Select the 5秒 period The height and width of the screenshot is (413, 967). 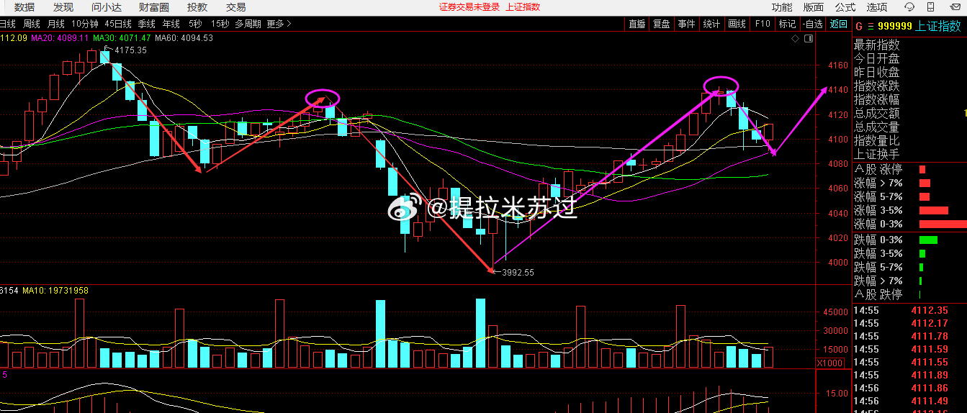click(x=195, y=24)
